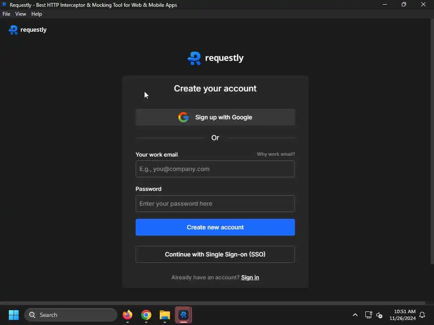The image size is (434, 325).
Task: Click the muted volume tray icon
Action: click(x=379, y=315)
